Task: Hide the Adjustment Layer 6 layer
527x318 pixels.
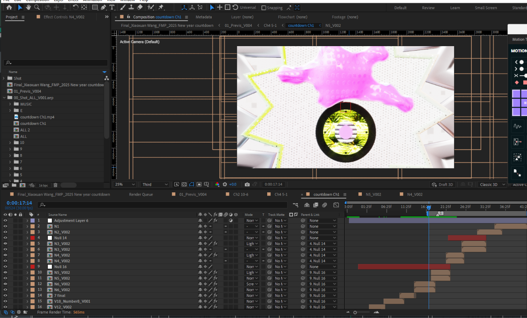Action: [x=5, y=221]
